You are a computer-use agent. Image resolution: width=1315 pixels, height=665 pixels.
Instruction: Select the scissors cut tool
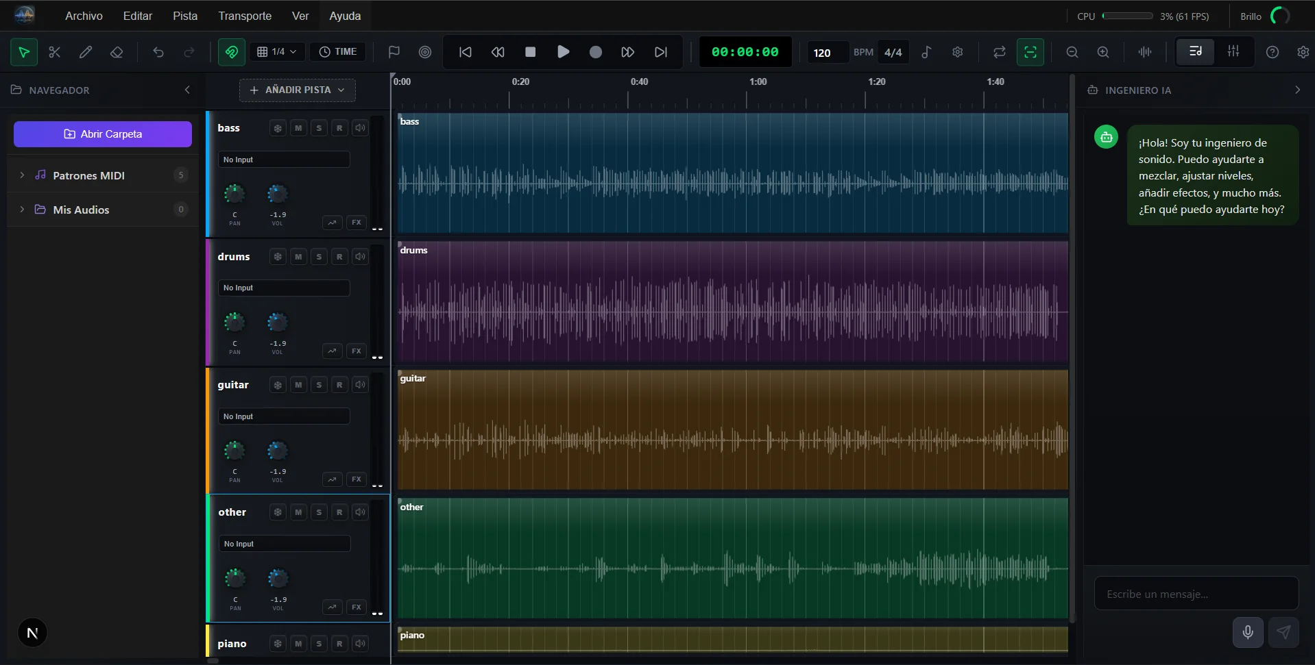coord(55,52)
